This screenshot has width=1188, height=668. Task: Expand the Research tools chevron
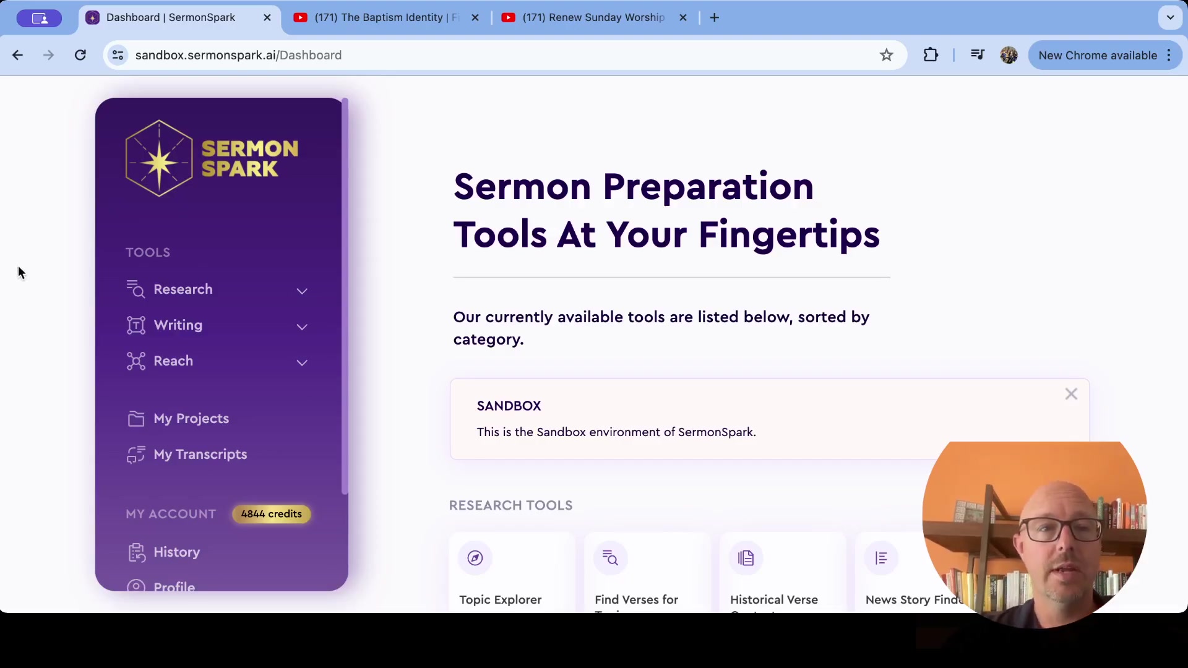tap(302, 291)
